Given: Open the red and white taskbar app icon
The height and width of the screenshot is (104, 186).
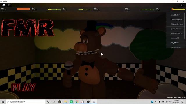Looking at the screenshot, I should [83, 102].
